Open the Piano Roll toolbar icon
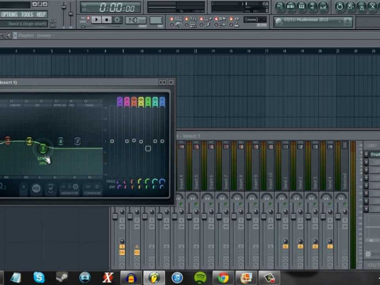The width and height of the screenshot is (380, 285). 301,7
